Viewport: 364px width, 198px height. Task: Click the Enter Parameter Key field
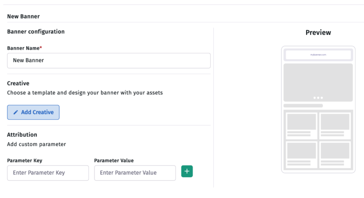(48, 173)
